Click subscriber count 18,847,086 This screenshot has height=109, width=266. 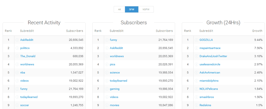point(166,105)
